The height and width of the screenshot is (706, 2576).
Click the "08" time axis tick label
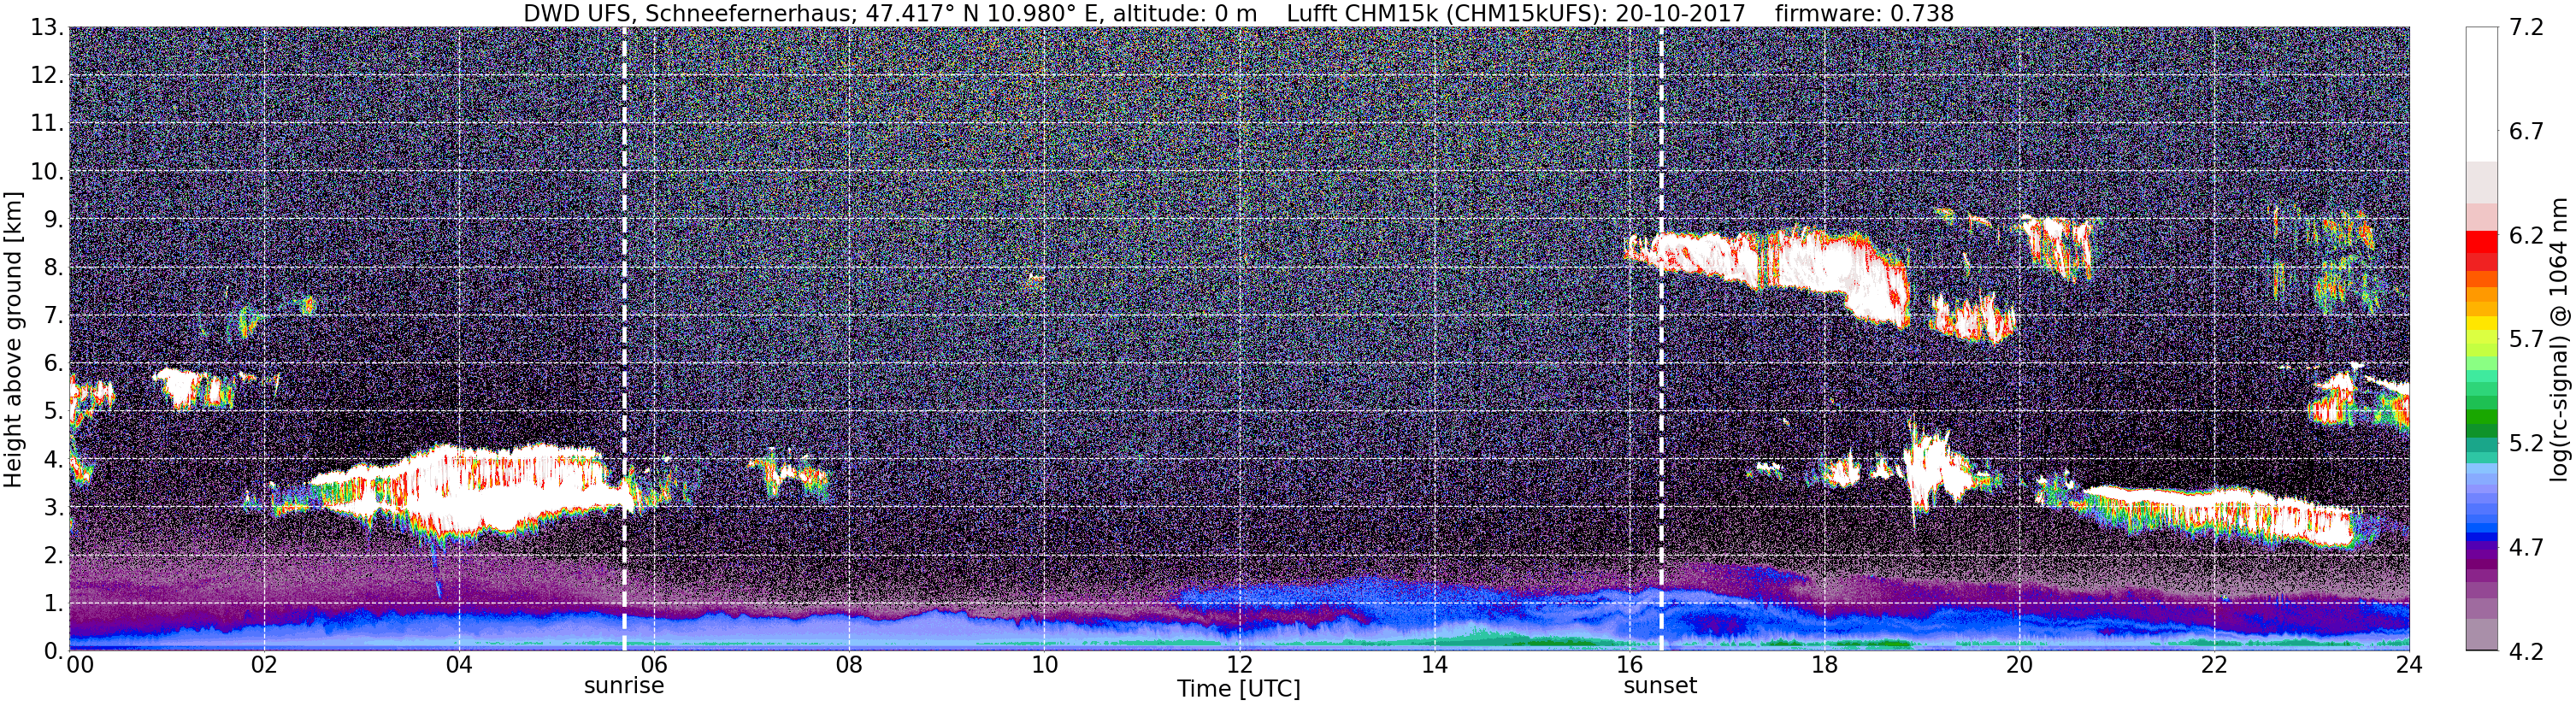[849, 665]
